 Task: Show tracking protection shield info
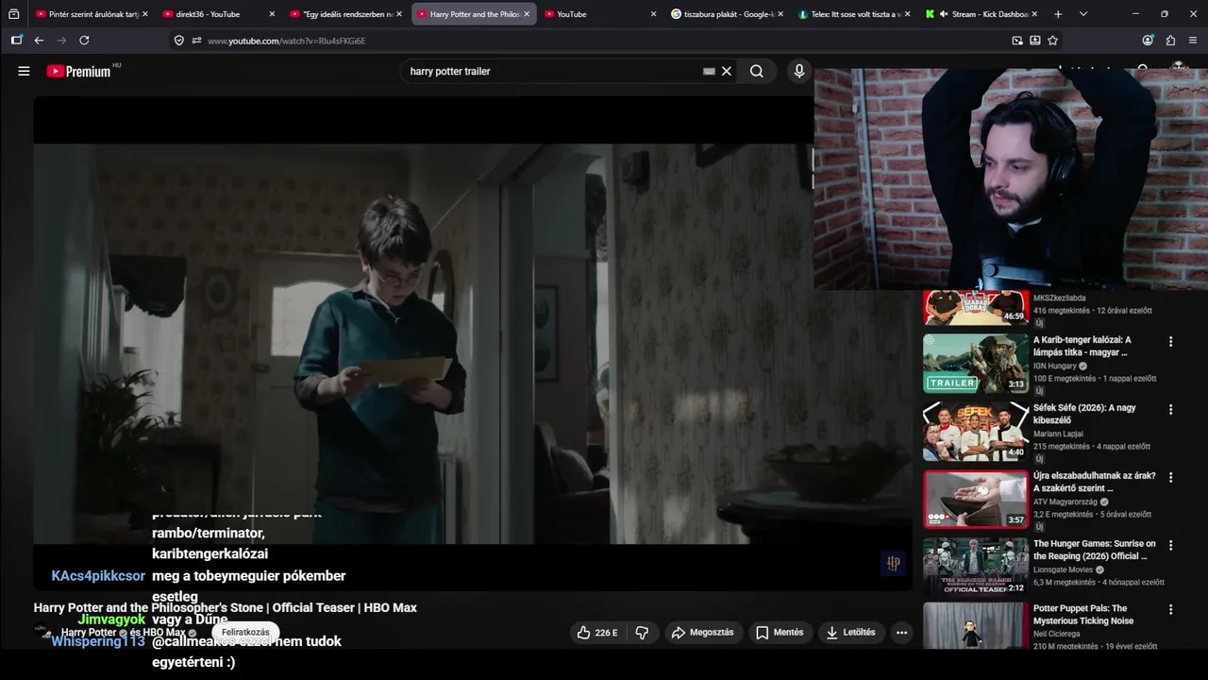click(179, 41)
